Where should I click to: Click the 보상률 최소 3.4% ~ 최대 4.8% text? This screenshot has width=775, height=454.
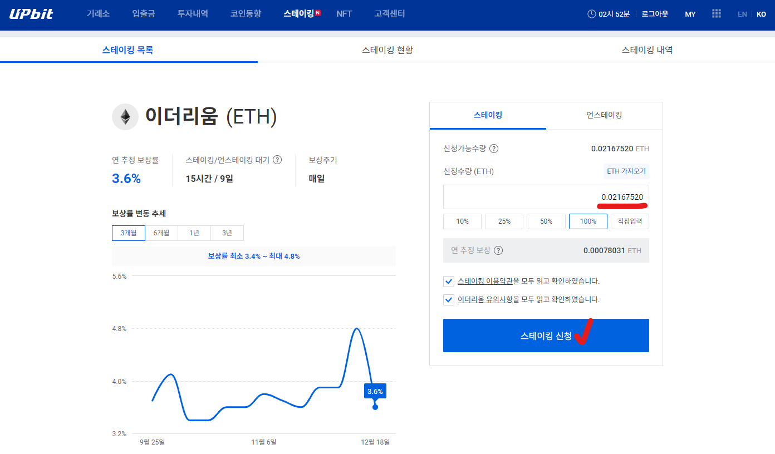pos(254,256)
